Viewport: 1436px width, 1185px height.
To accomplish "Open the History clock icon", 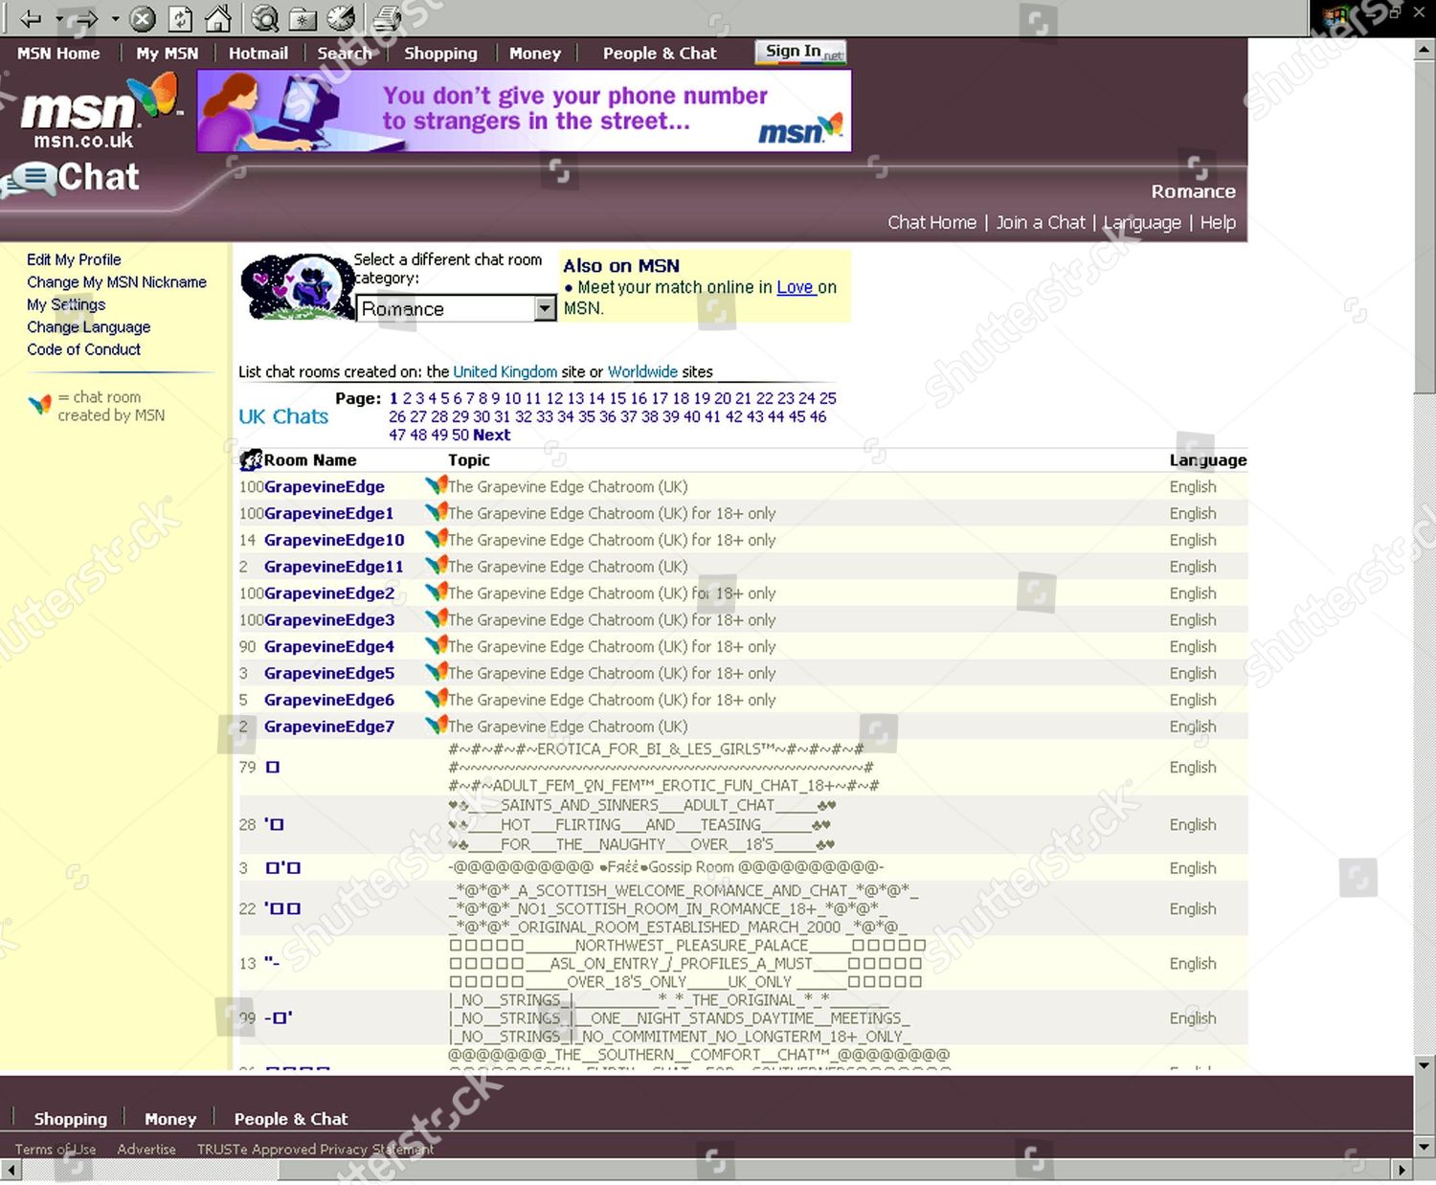I will pyautogui.click(x=341, y=18).
